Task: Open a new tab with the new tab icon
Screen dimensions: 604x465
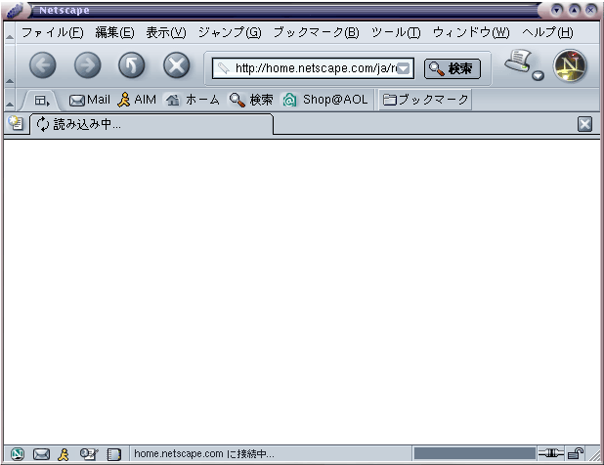Action: click(x=16, y=123)
